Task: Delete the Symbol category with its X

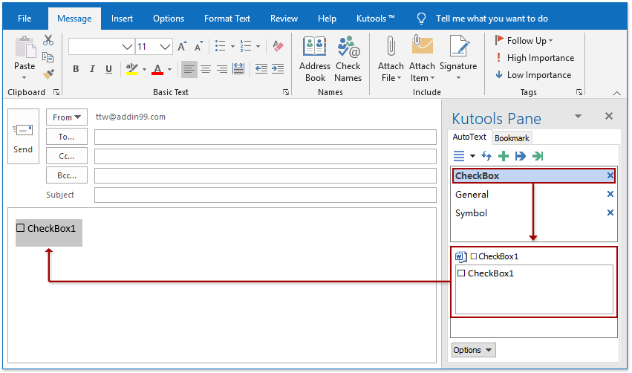Action: (610, 213)
